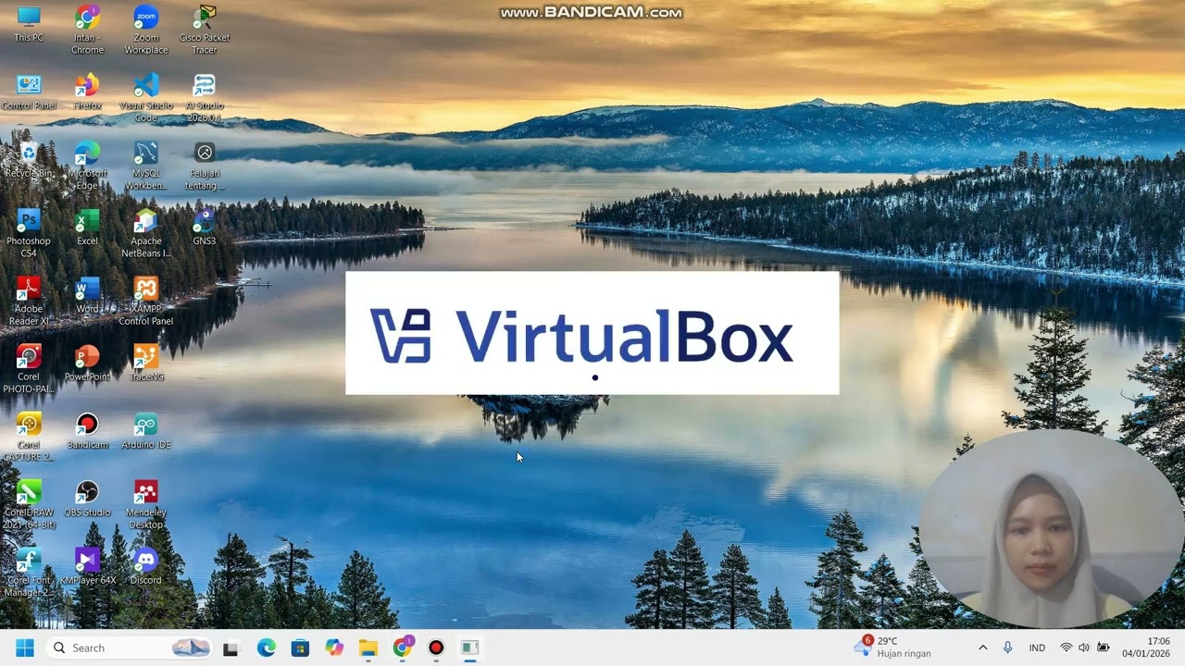Open the Discord desktop shortcut
1185x666 pixels.
point(146,566)
